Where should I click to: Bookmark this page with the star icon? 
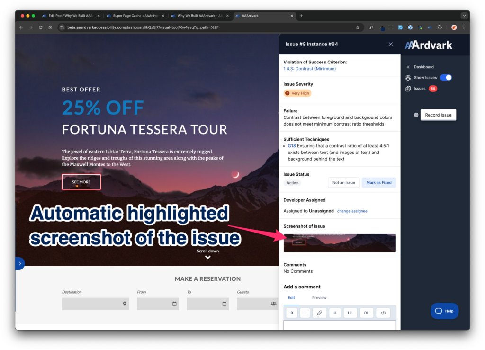coord(358,27)
